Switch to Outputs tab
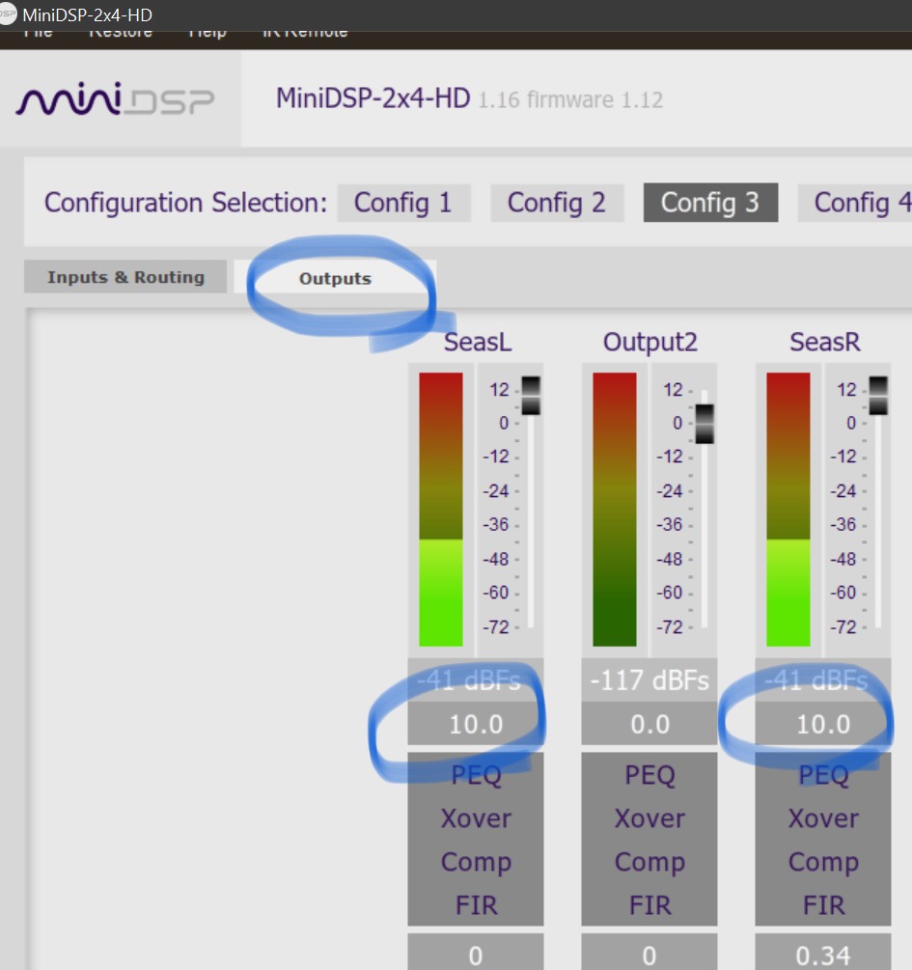The width and height of the screenshot is (912, 970). (x=335, y=278)
